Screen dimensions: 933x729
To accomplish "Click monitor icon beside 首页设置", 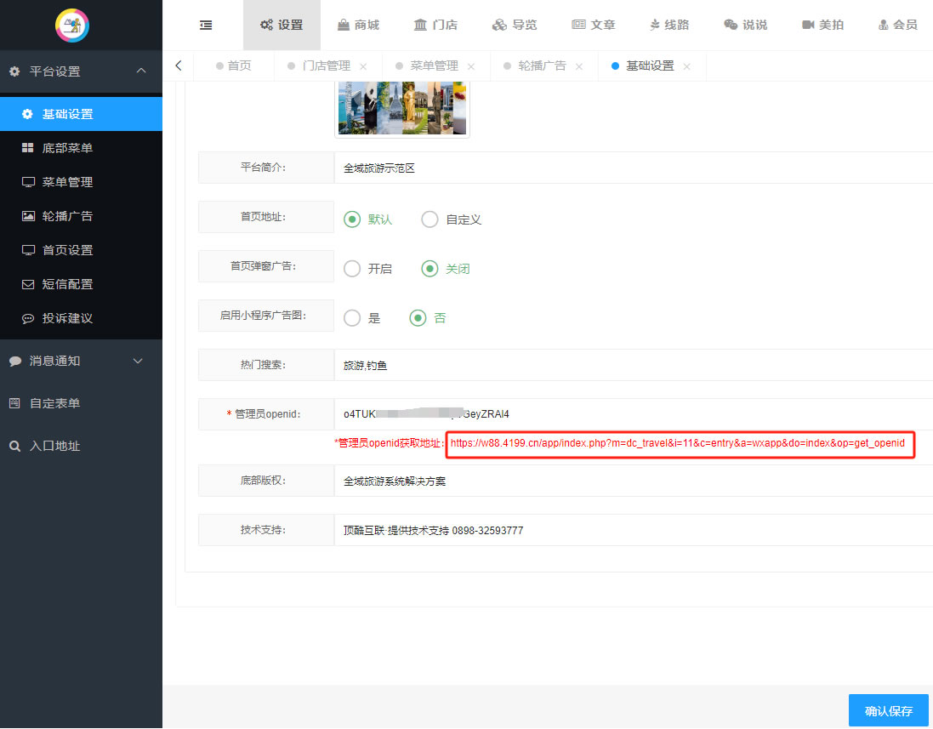I will [28, 250].
